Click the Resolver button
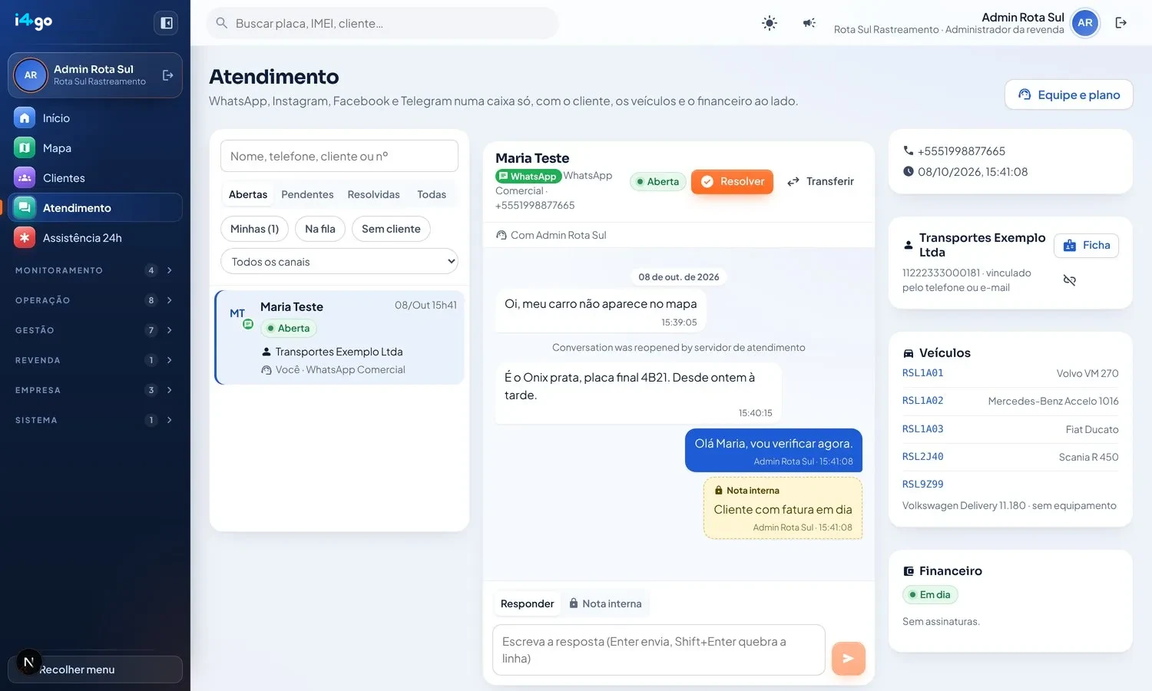The image size is (1152, 691). [x=732, y=181]
